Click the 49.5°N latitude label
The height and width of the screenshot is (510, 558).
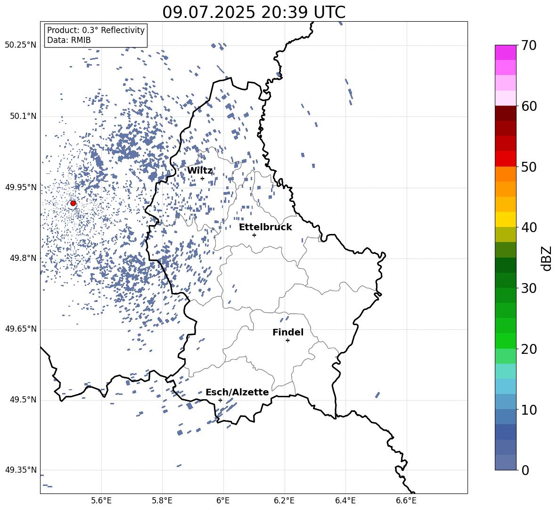[x=23, y=400]
